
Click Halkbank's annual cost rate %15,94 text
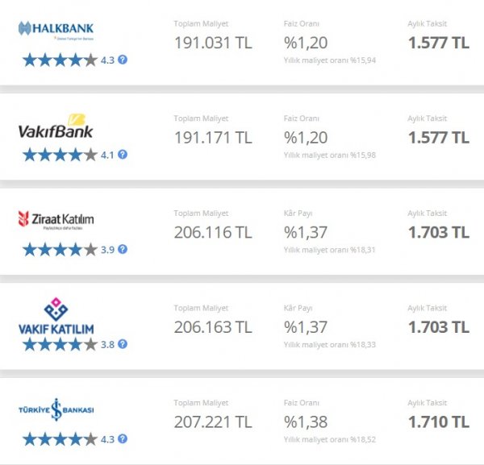click(x=329, y=60)
